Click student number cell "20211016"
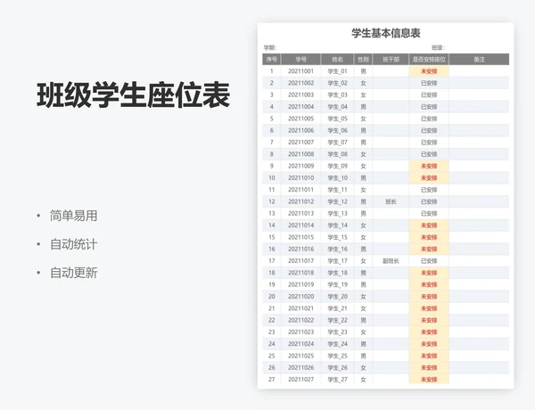This screenshot has height=410, width=535. 301,249
